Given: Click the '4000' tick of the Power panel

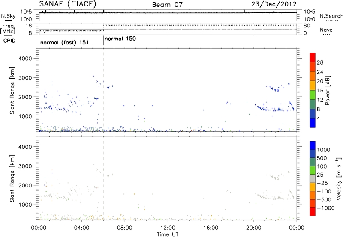Looking at the screenshot, I should coord(25,59).
